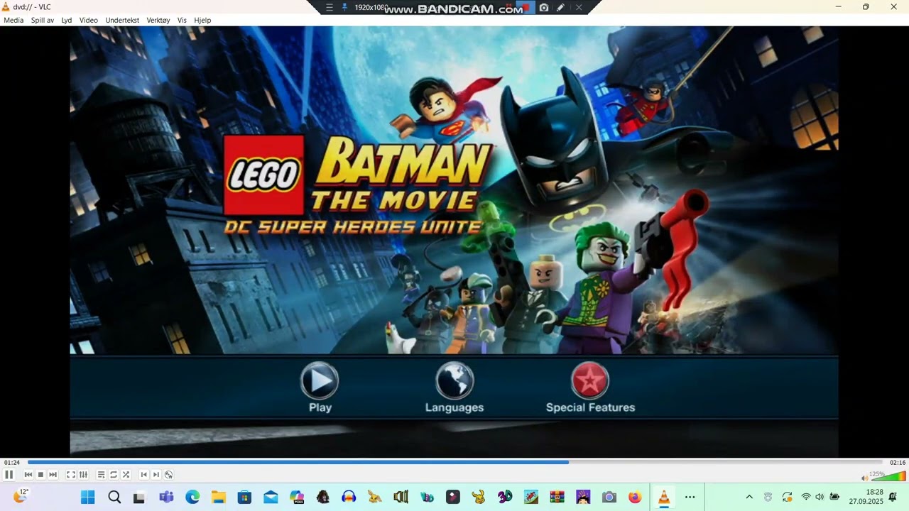Open the Camera app from taskbar

point(609,497)
